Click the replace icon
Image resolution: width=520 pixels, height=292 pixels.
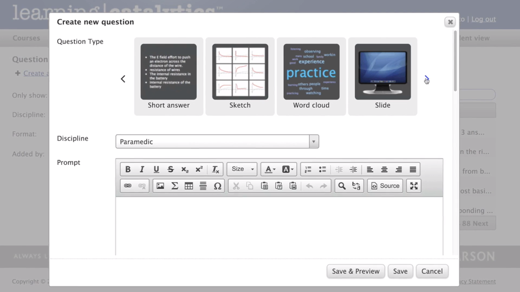click(356, 185)
